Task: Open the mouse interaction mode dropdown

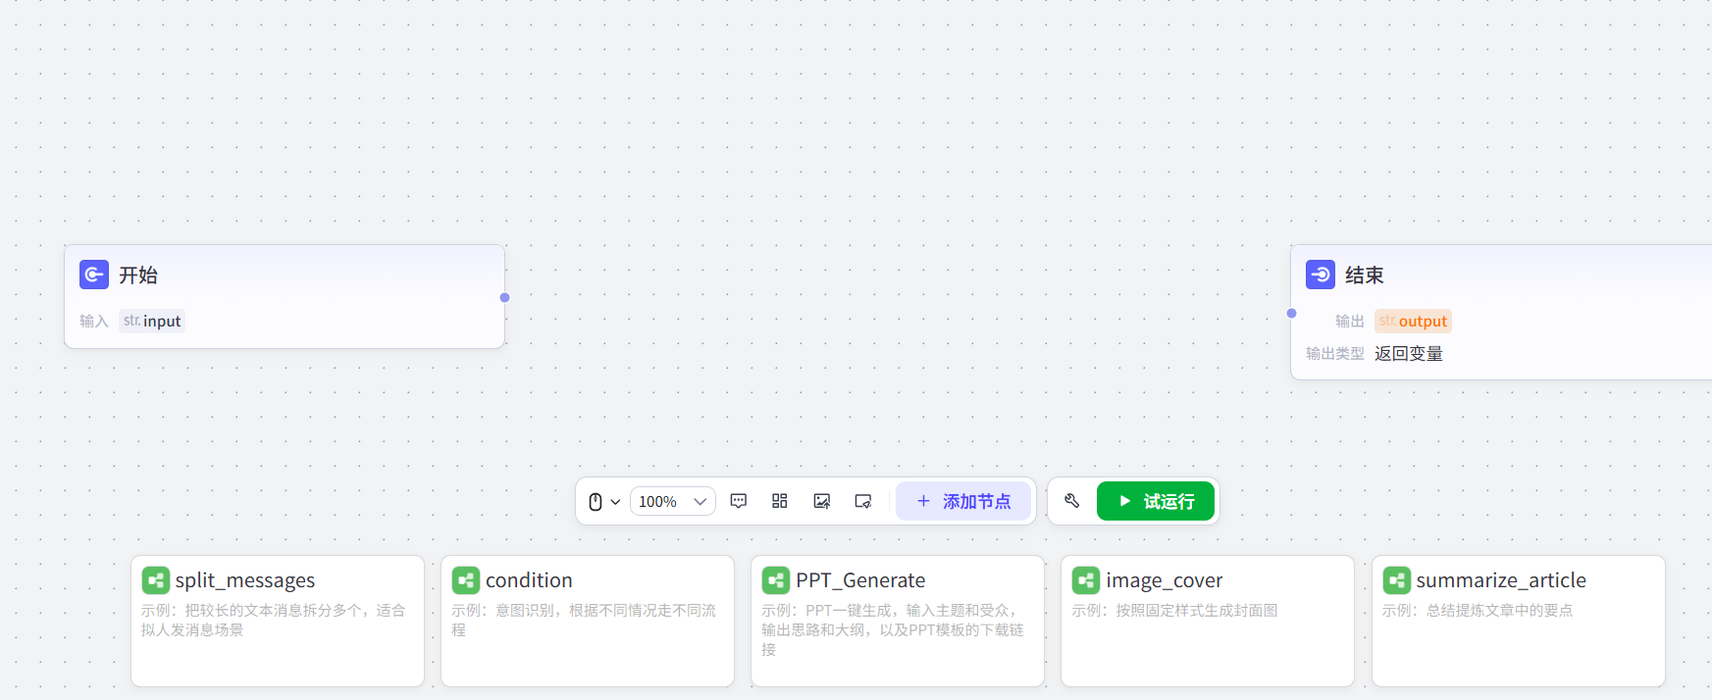Action: [x=603, y=502]
